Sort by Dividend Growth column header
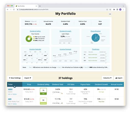This screenshot has width=131, height=113. (101, 84)
